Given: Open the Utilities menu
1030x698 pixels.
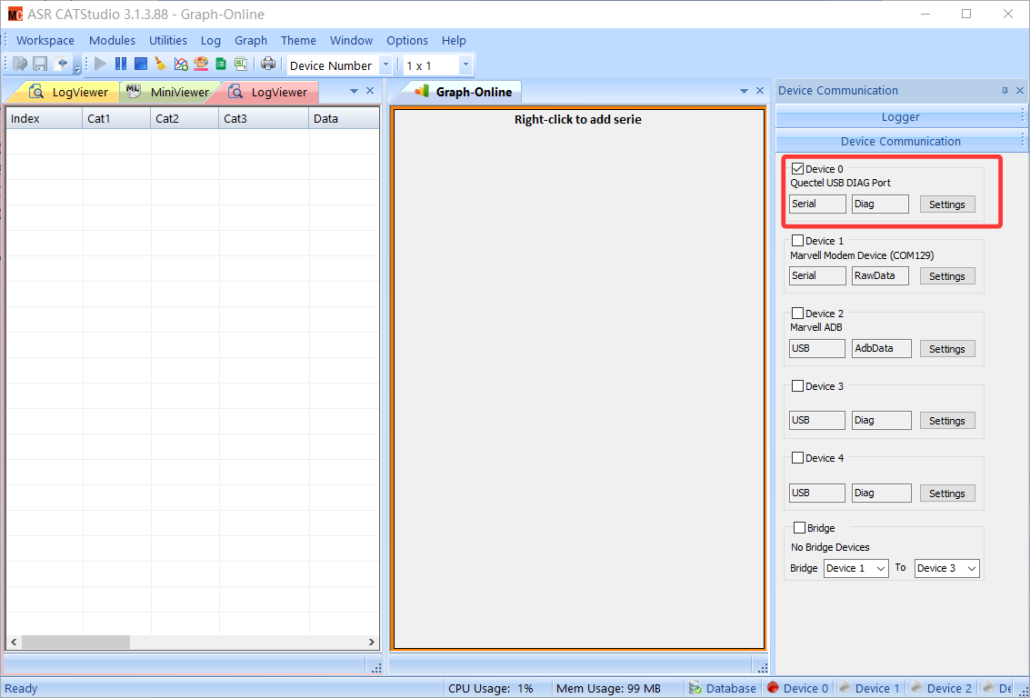Looking at the screenshot, I should coord(168,40).
